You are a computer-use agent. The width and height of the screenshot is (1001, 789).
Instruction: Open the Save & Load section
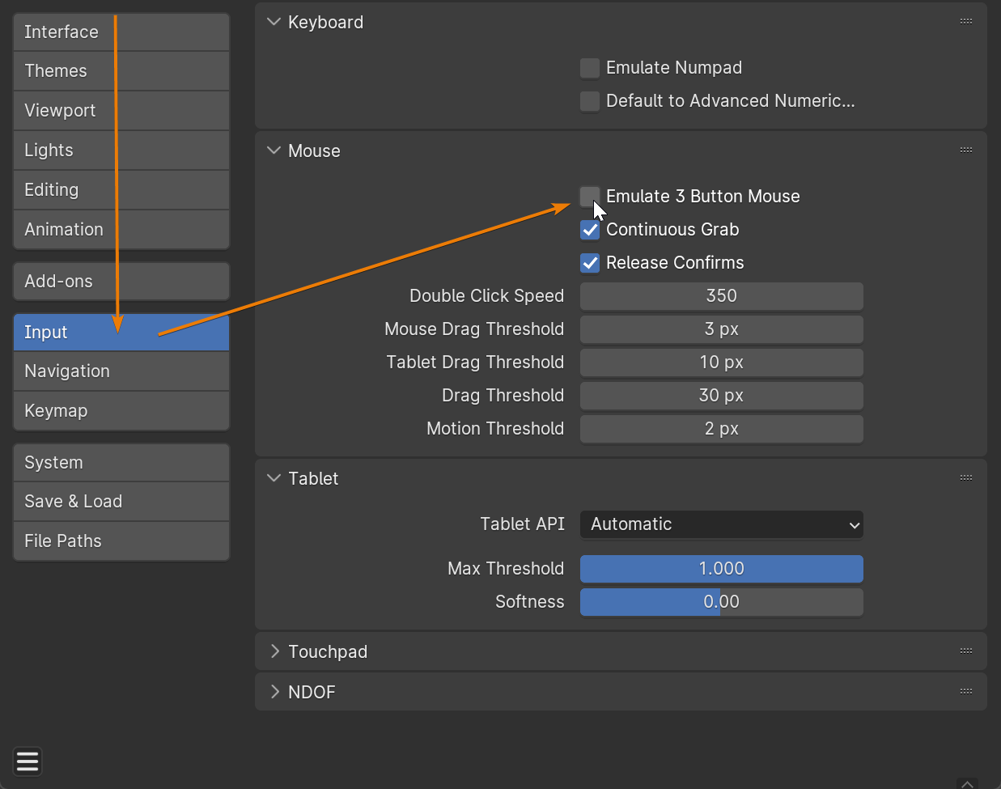[x=121, y=502]
